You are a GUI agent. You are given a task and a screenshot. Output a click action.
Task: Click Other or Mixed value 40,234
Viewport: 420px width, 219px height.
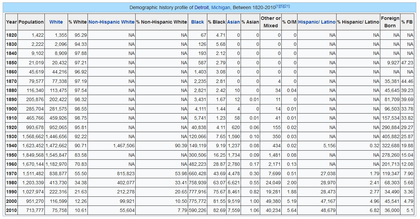(x=273, y=210)
